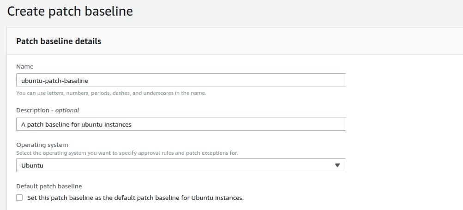Focus the Name input field

pos(181,80)
